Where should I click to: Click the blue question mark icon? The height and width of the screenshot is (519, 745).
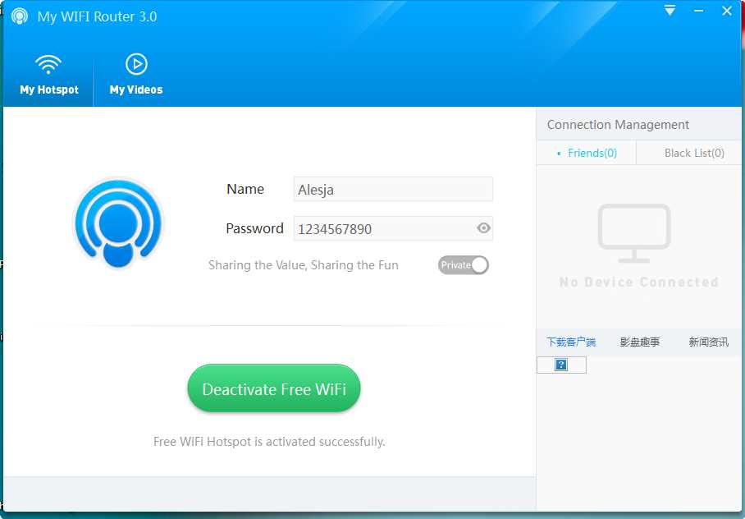tap(561, 365)
